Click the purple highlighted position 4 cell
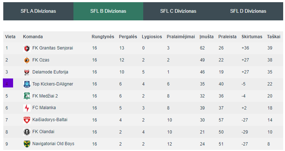This screenshot has width=285, height=151. [x=8, y=83]
